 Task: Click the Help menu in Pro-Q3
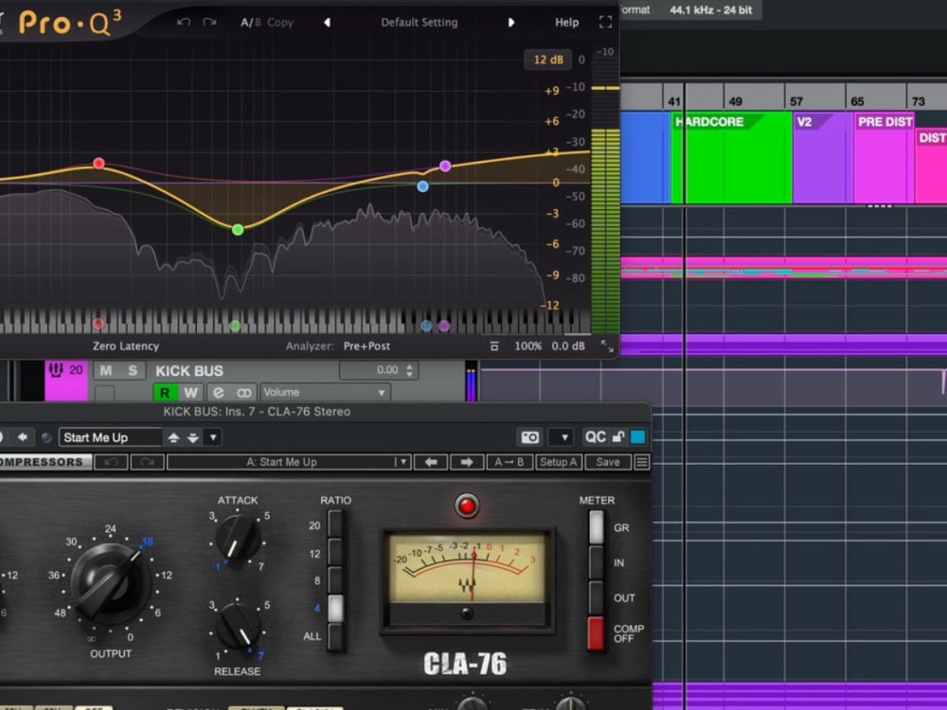coord(566,22)
